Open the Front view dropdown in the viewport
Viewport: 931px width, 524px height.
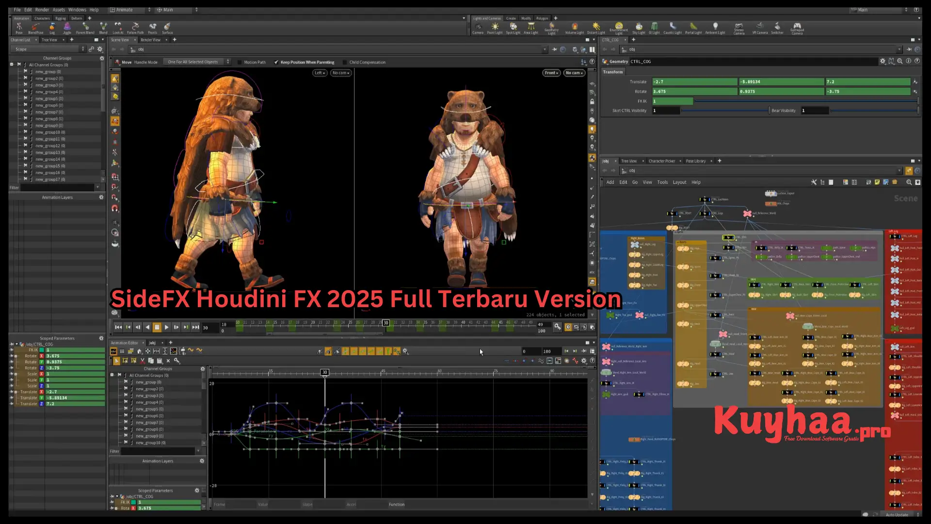(x=551, y=73)
